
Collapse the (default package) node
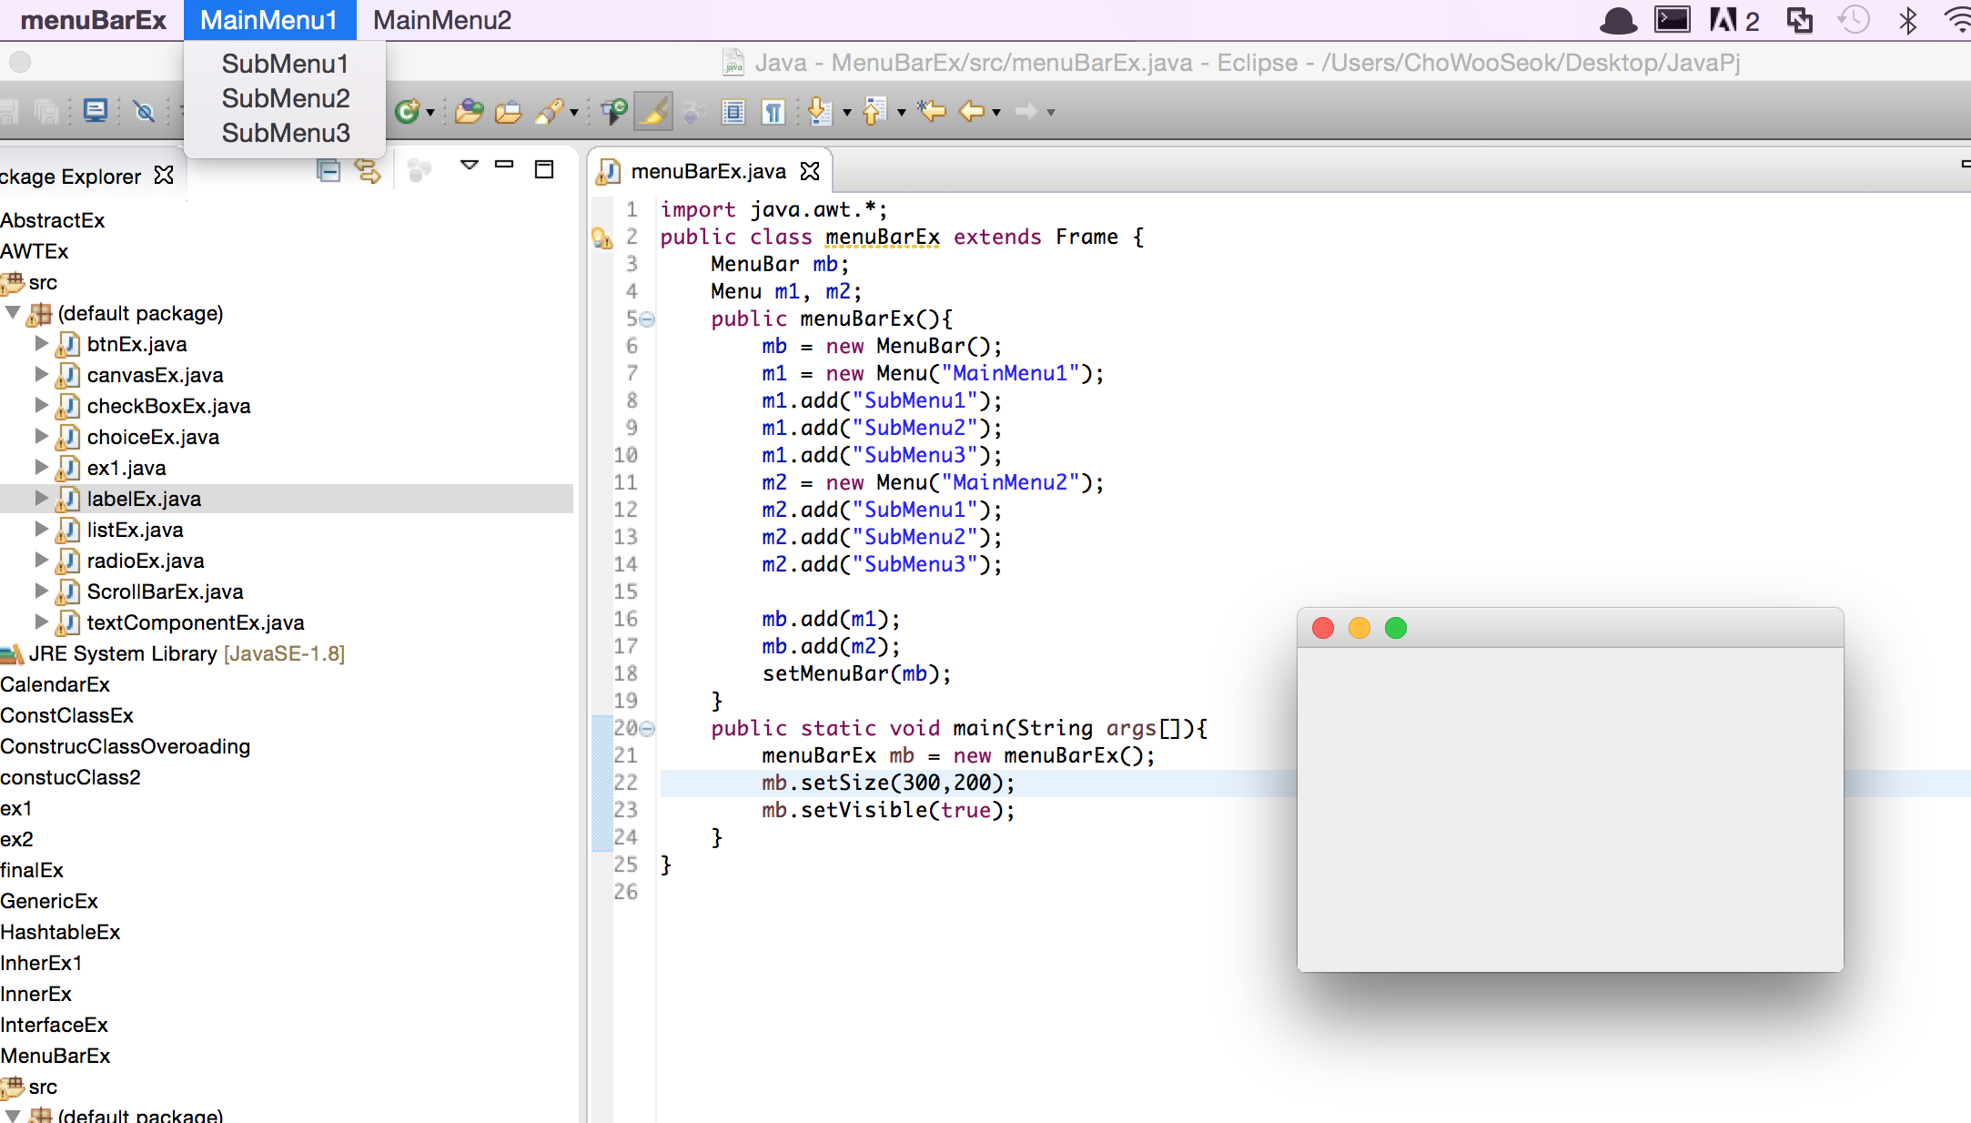click(x=13, y=313)
